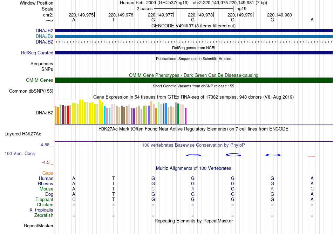Click the Multiz Alignments of 100 Vertebrates title
Screen dimensions: 333x234
pyautogui.click(x=193, y=168)
